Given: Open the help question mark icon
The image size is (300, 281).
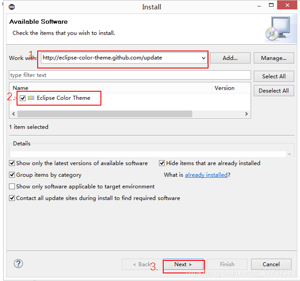Looking at the screenshot, I should [x=18, y=264].
